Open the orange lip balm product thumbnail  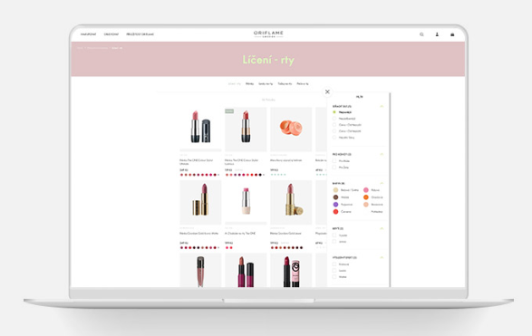(291, 130)
